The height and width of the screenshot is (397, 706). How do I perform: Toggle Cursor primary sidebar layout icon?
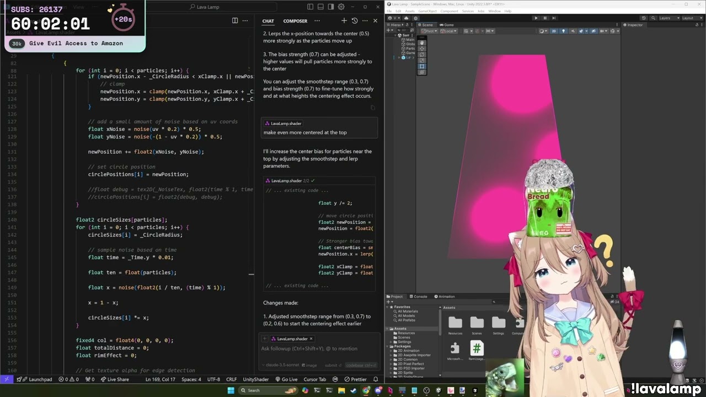click(311, 7)
